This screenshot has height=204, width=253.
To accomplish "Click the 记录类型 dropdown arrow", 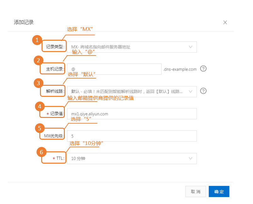I will [x=190, y=47].
